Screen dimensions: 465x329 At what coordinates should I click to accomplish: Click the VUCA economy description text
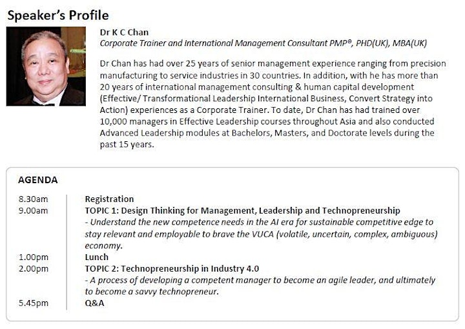(262, 234)
